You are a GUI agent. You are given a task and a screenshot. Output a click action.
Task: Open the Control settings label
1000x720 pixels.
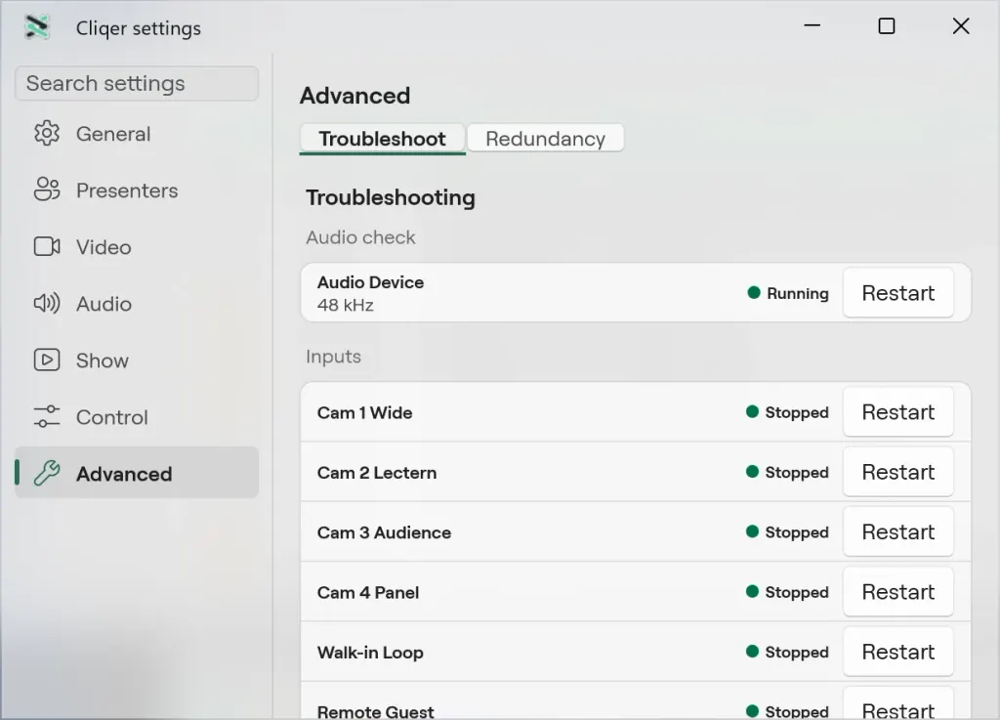[x=112, y=417]
